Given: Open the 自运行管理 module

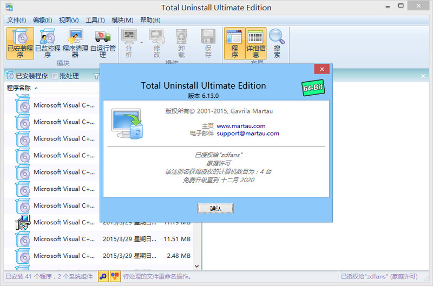Looking at the screenshot, I should point(103,43).
